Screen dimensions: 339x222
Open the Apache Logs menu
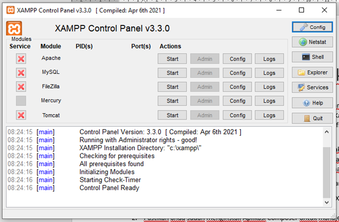click(x=269, y=59)
